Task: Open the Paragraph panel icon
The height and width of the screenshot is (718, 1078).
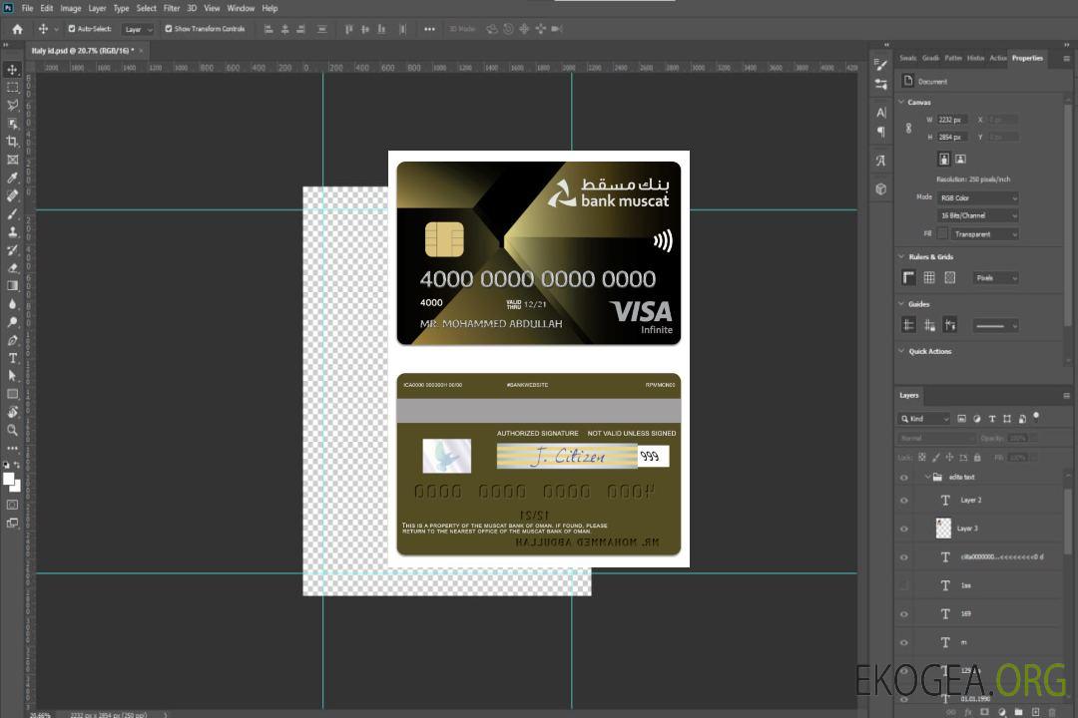Action: [x=881, y=132]
